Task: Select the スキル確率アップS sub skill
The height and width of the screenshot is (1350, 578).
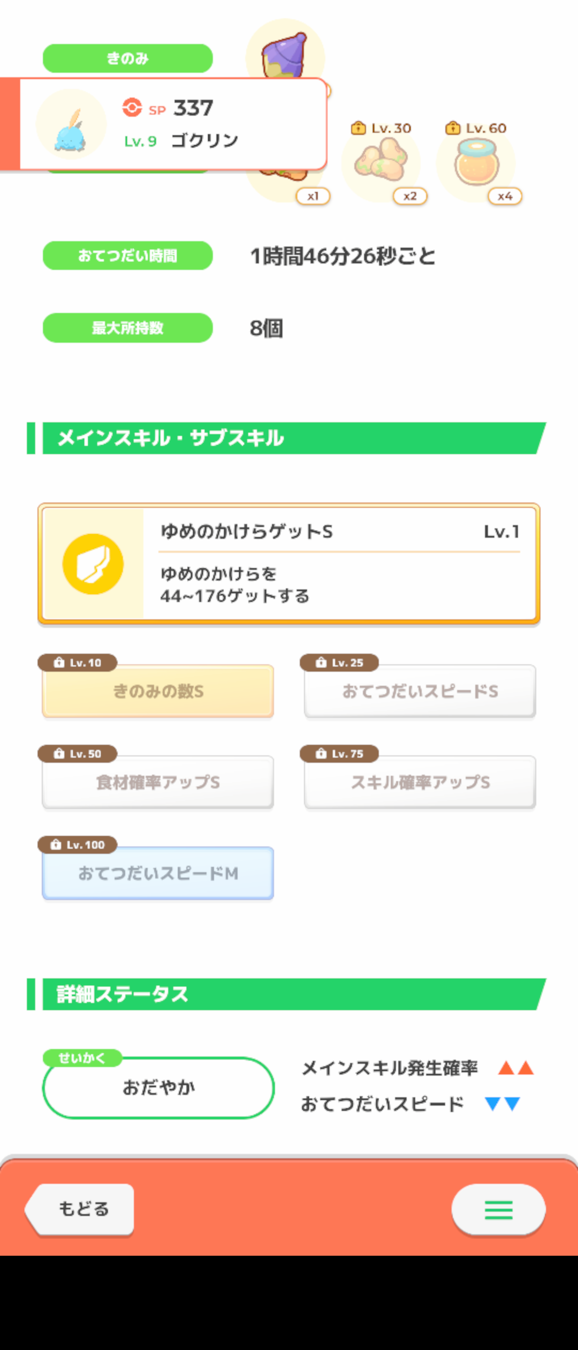Action: click(420, 782)
